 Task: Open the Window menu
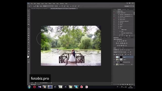pyautogui.click(x=62, y=4)
